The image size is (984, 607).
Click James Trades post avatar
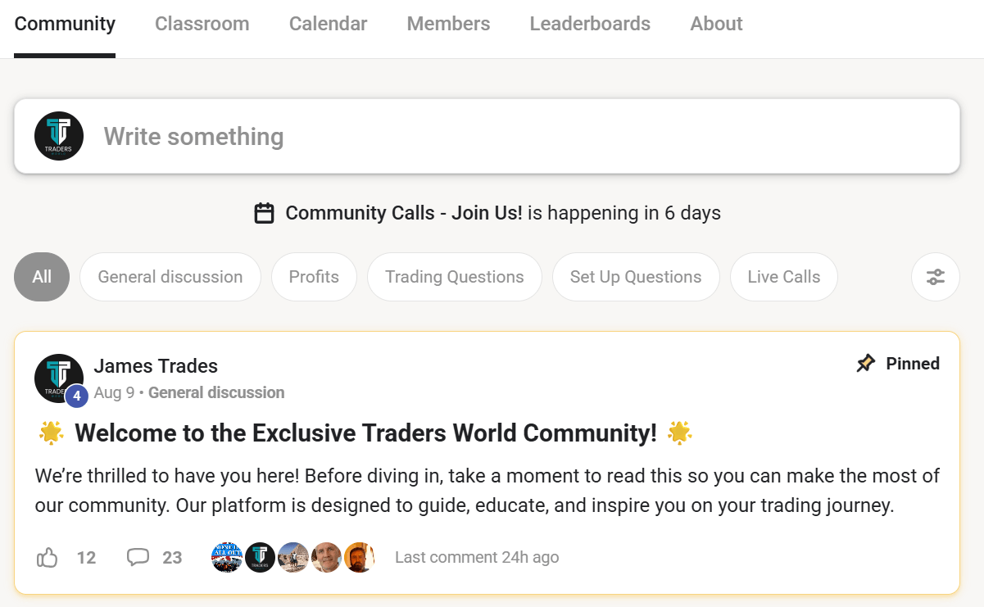click(58, 378)
